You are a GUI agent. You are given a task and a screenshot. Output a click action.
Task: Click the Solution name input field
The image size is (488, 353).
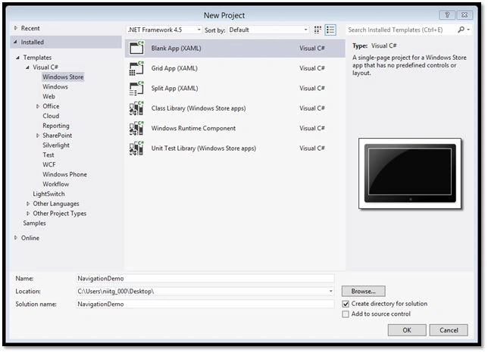(205, 304)
